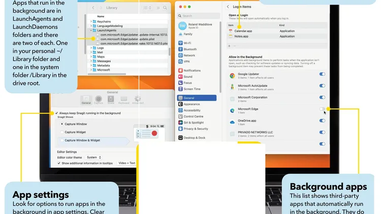Expand the Metadata folder in Finder

(x=91, y=66)
